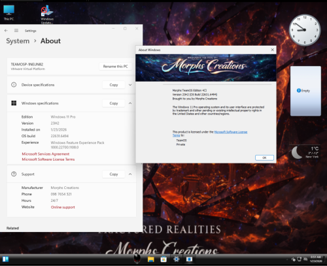Open the This PC desktop icon
The width and height of the screenshot is (327, 266).
tap(9, 12)
